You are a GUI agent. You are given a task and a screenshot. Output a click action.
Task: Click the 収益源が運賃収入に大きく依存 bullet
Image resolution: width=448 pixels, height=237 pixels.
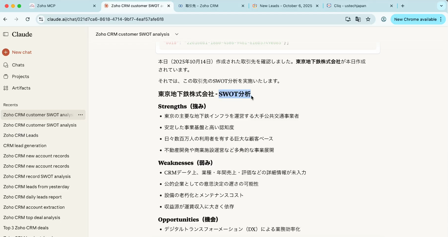(199, 206)
